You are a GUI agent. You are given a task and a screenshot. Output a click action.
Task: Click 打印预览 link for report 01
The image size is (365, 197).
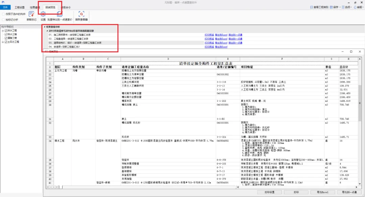(x=209, y=35)
